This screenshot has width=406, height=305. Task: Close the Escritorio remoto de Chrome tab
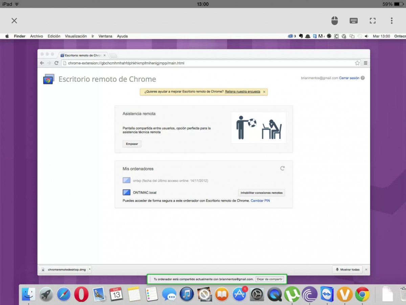(105, 55)
